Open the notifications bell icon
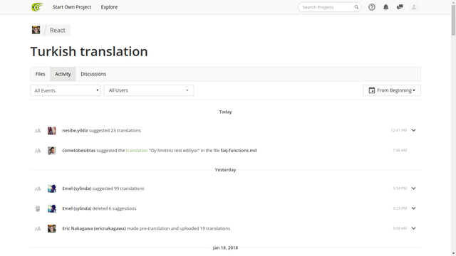456x256 pixels. pyautogui.click(x=385, y=7)
